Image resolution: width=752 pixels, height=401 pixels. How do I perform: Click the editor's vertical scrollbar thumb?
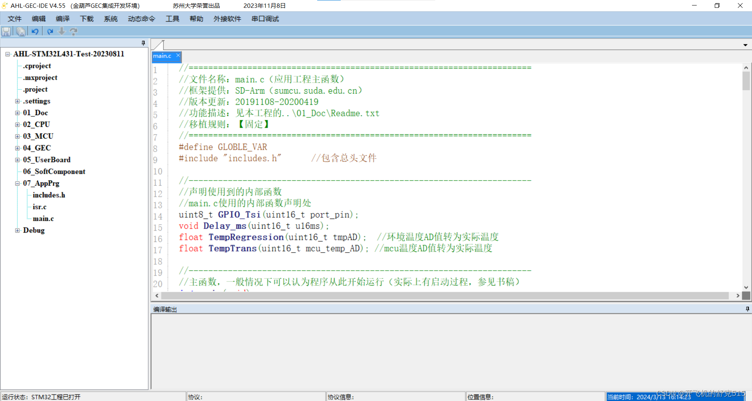(746, 81)
